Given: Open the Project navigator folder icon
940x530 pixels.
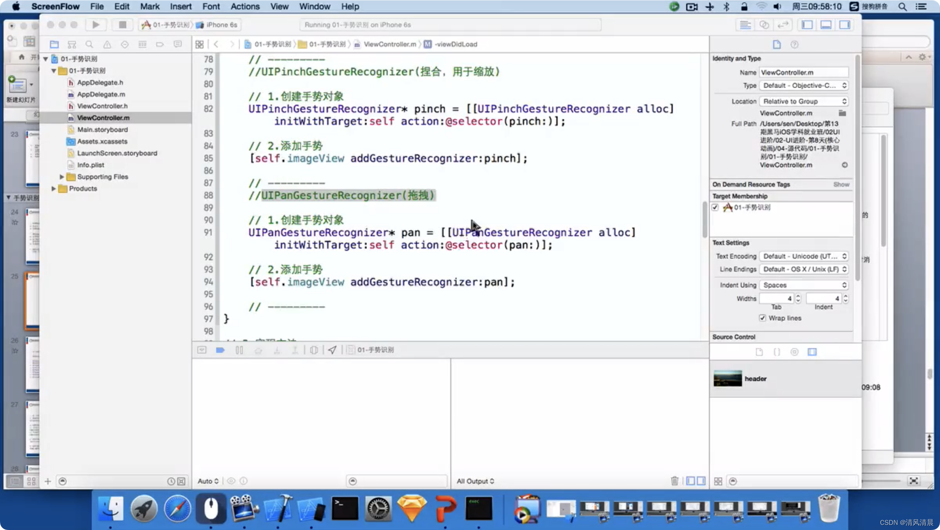Looking at the screenshot, I should tap(54, 44).
